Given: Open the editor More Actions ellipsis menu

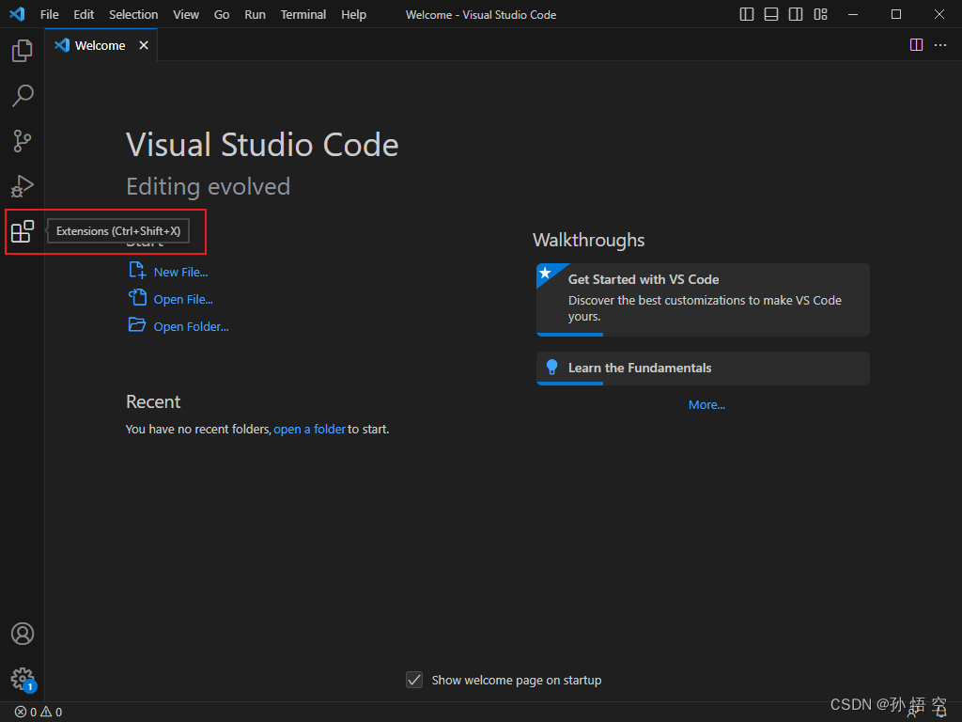Looking at the screenshot, I should click(940, 45).
